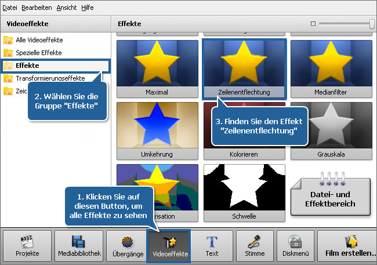Click the Grauskala label text
This screenshot has width=377, height=265.
[x=331, y=154]
